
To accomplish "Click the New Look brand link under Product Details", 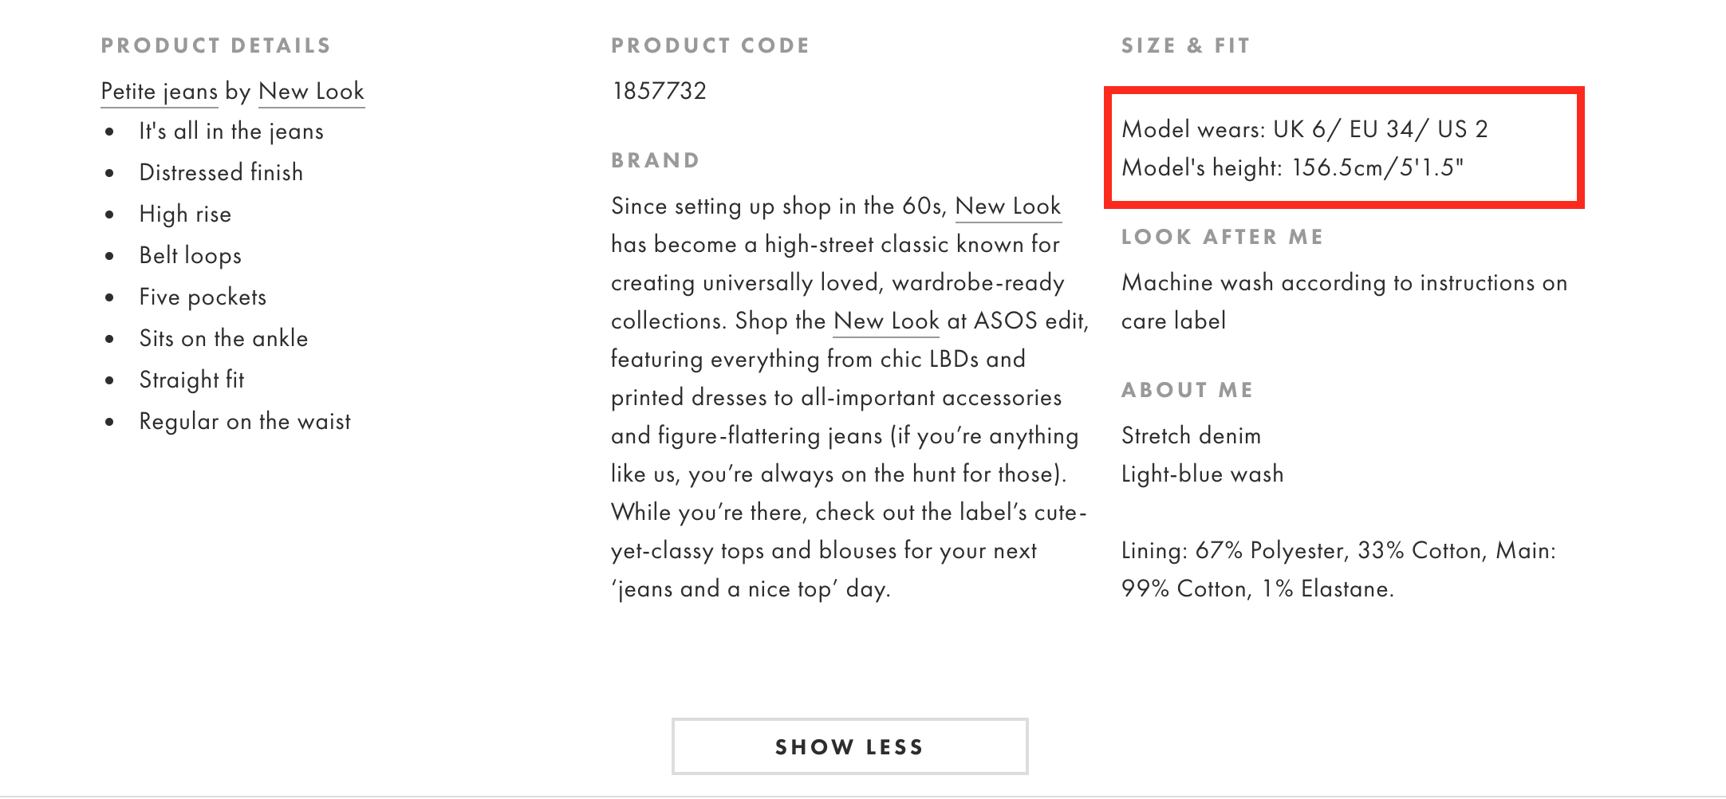I will 309,91.
